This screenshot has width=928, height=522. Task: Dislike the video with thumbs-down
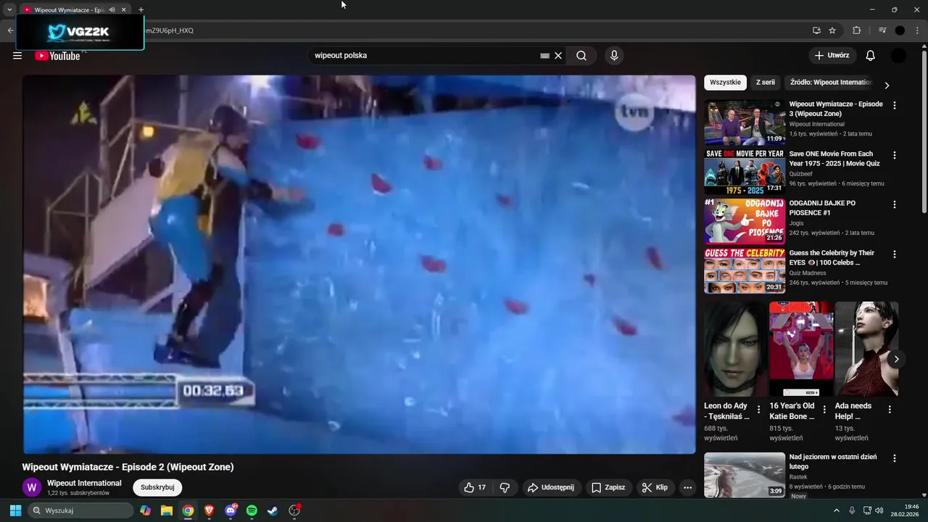[505, 487]
